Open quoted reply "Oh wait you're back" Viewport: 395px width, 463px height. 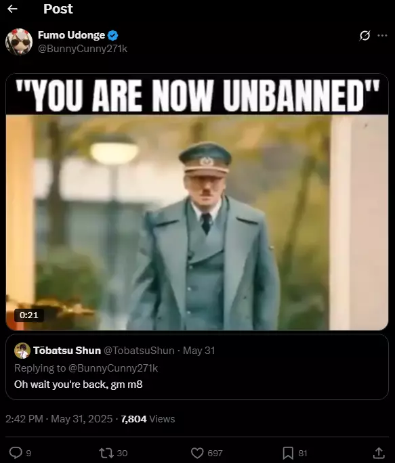79,384
